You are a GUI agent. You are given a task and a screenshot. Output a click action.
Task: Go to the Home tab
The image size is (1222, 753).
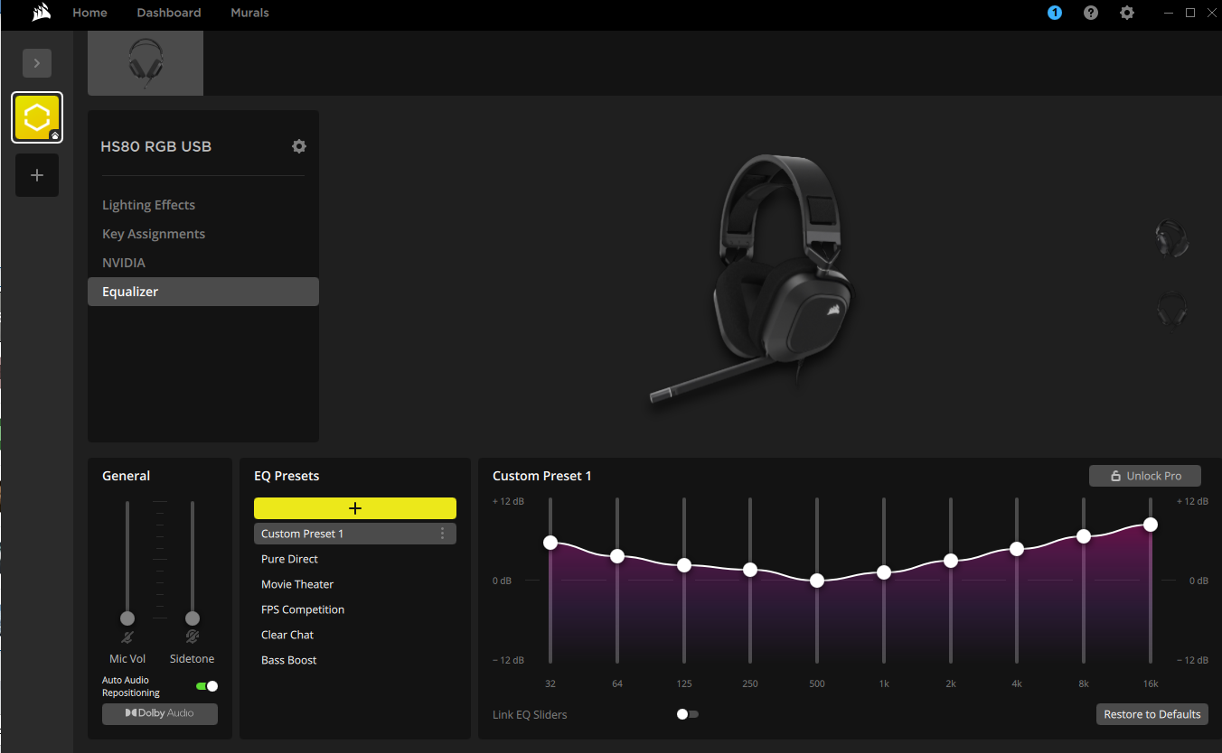tap(89, 13)
